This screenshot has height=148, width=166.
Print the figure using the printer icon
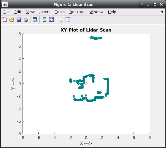click(26, 20)
